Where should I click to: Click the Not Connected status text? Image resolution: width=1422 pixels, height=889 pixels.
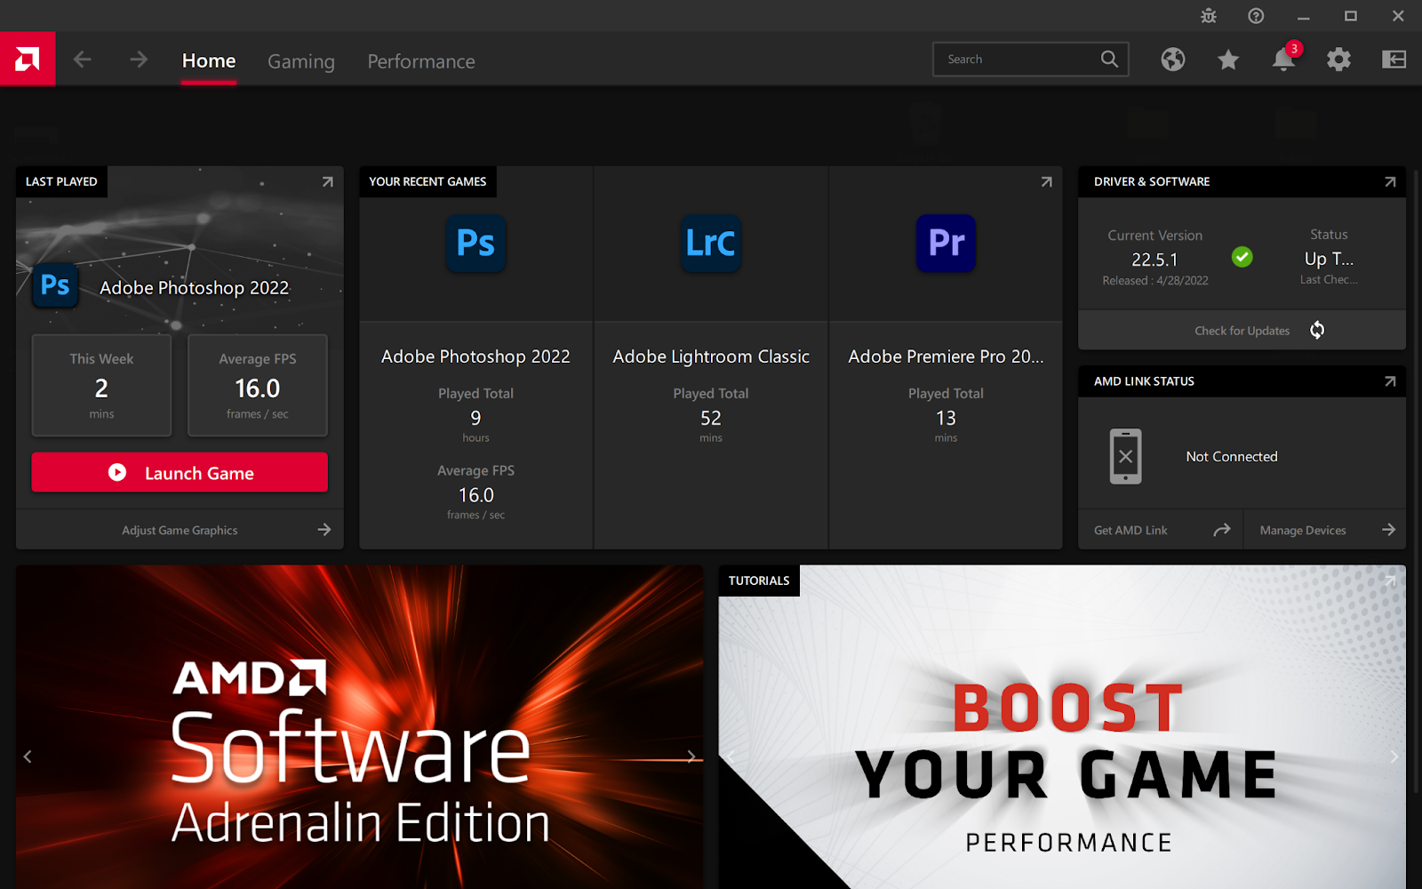tap(1232, 456)
